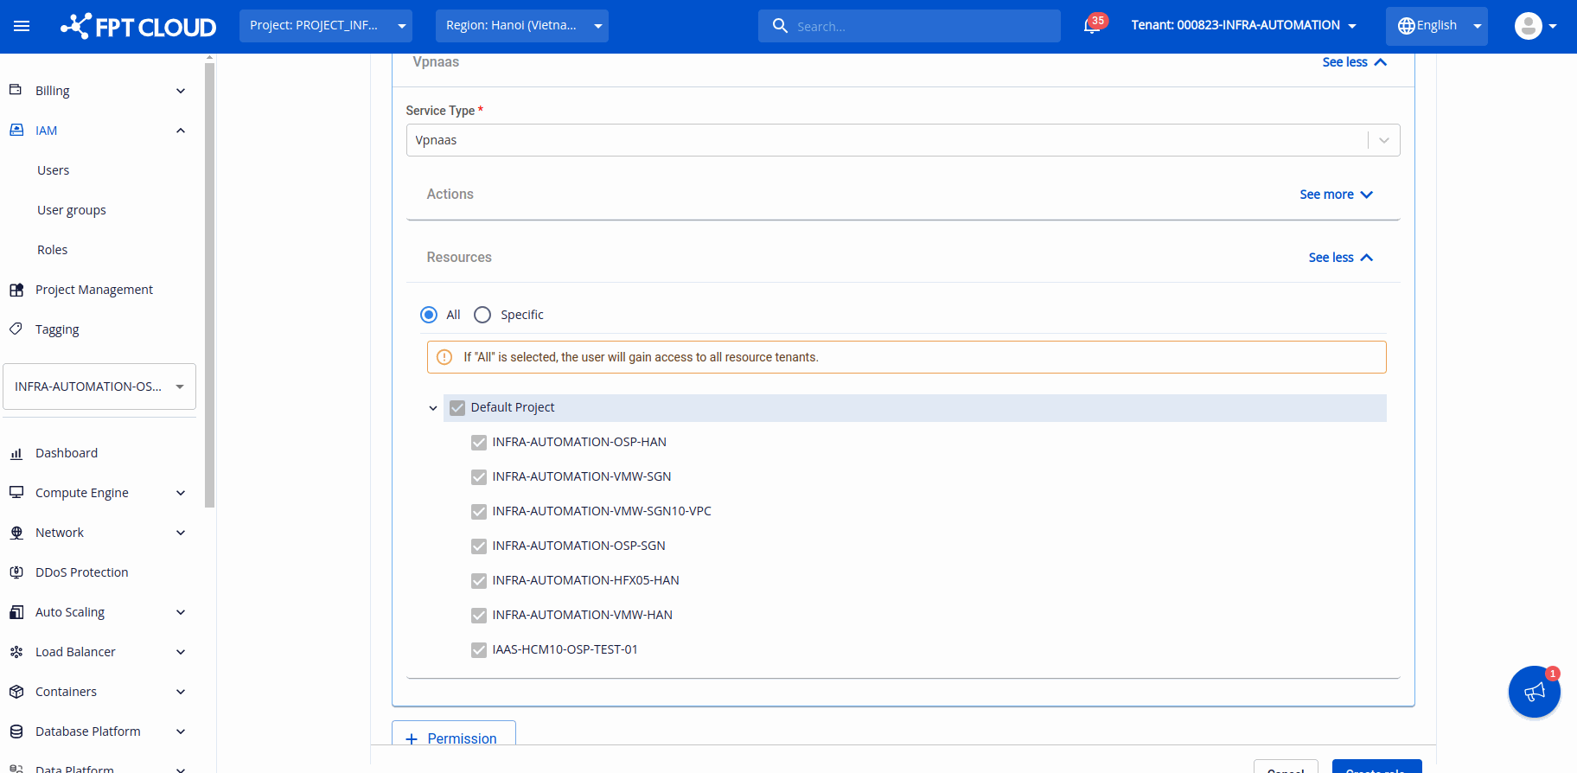The image size is (1577, 773).
Task: Open DDoS Protection page
Action: [81, 572]
